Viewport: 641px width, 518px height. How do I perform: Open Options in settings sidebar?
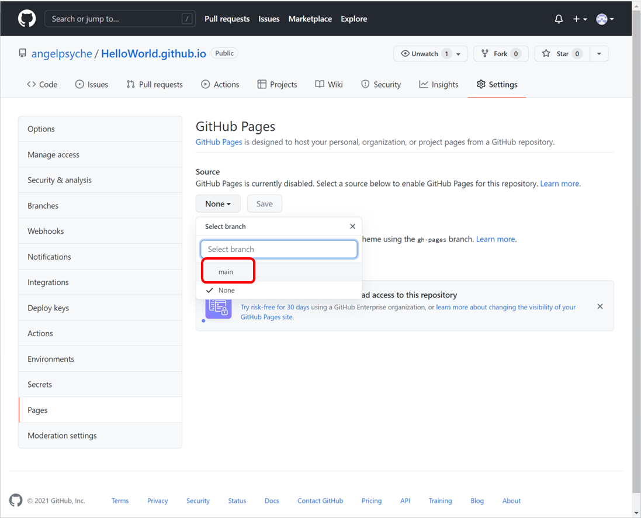pyautogui.click(x=100, y=129)
